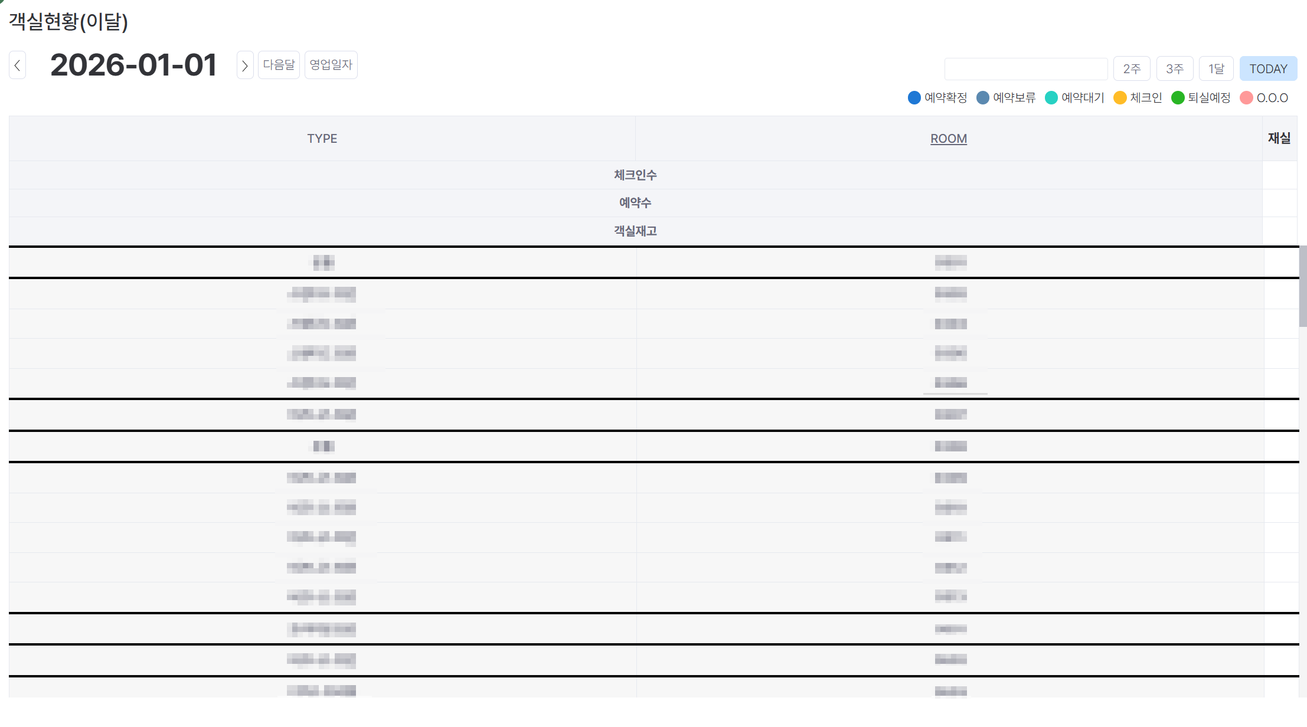Switch view to 3주

pyautogui.click(x=1174, y=69)
